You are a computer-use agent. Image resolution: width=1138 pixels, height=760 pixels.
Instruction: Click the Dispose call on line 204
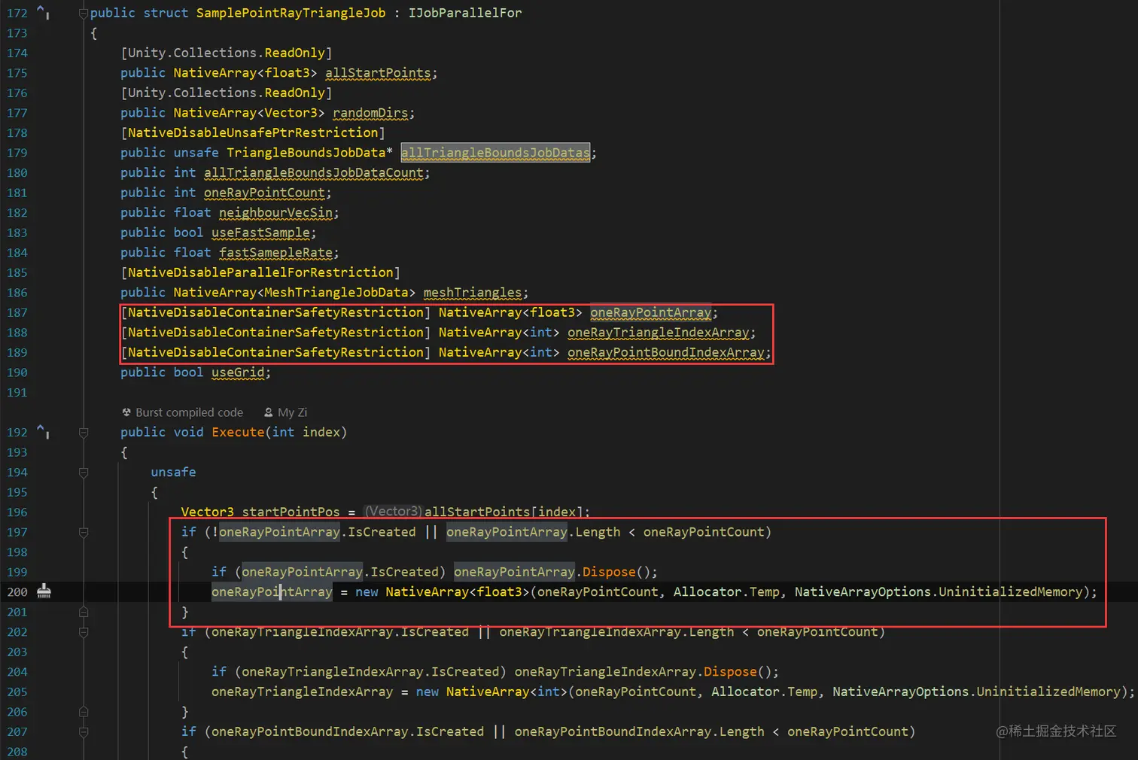point(730,672)
